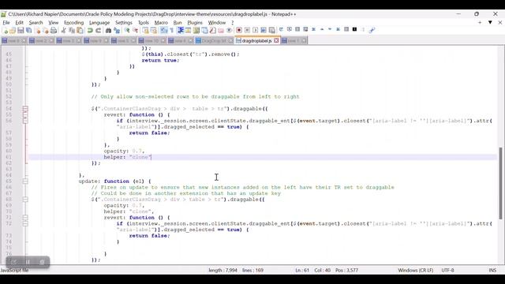Open the Language menu
The height and width of the screenshot is (284, 505).
click(x=99, y=23)
